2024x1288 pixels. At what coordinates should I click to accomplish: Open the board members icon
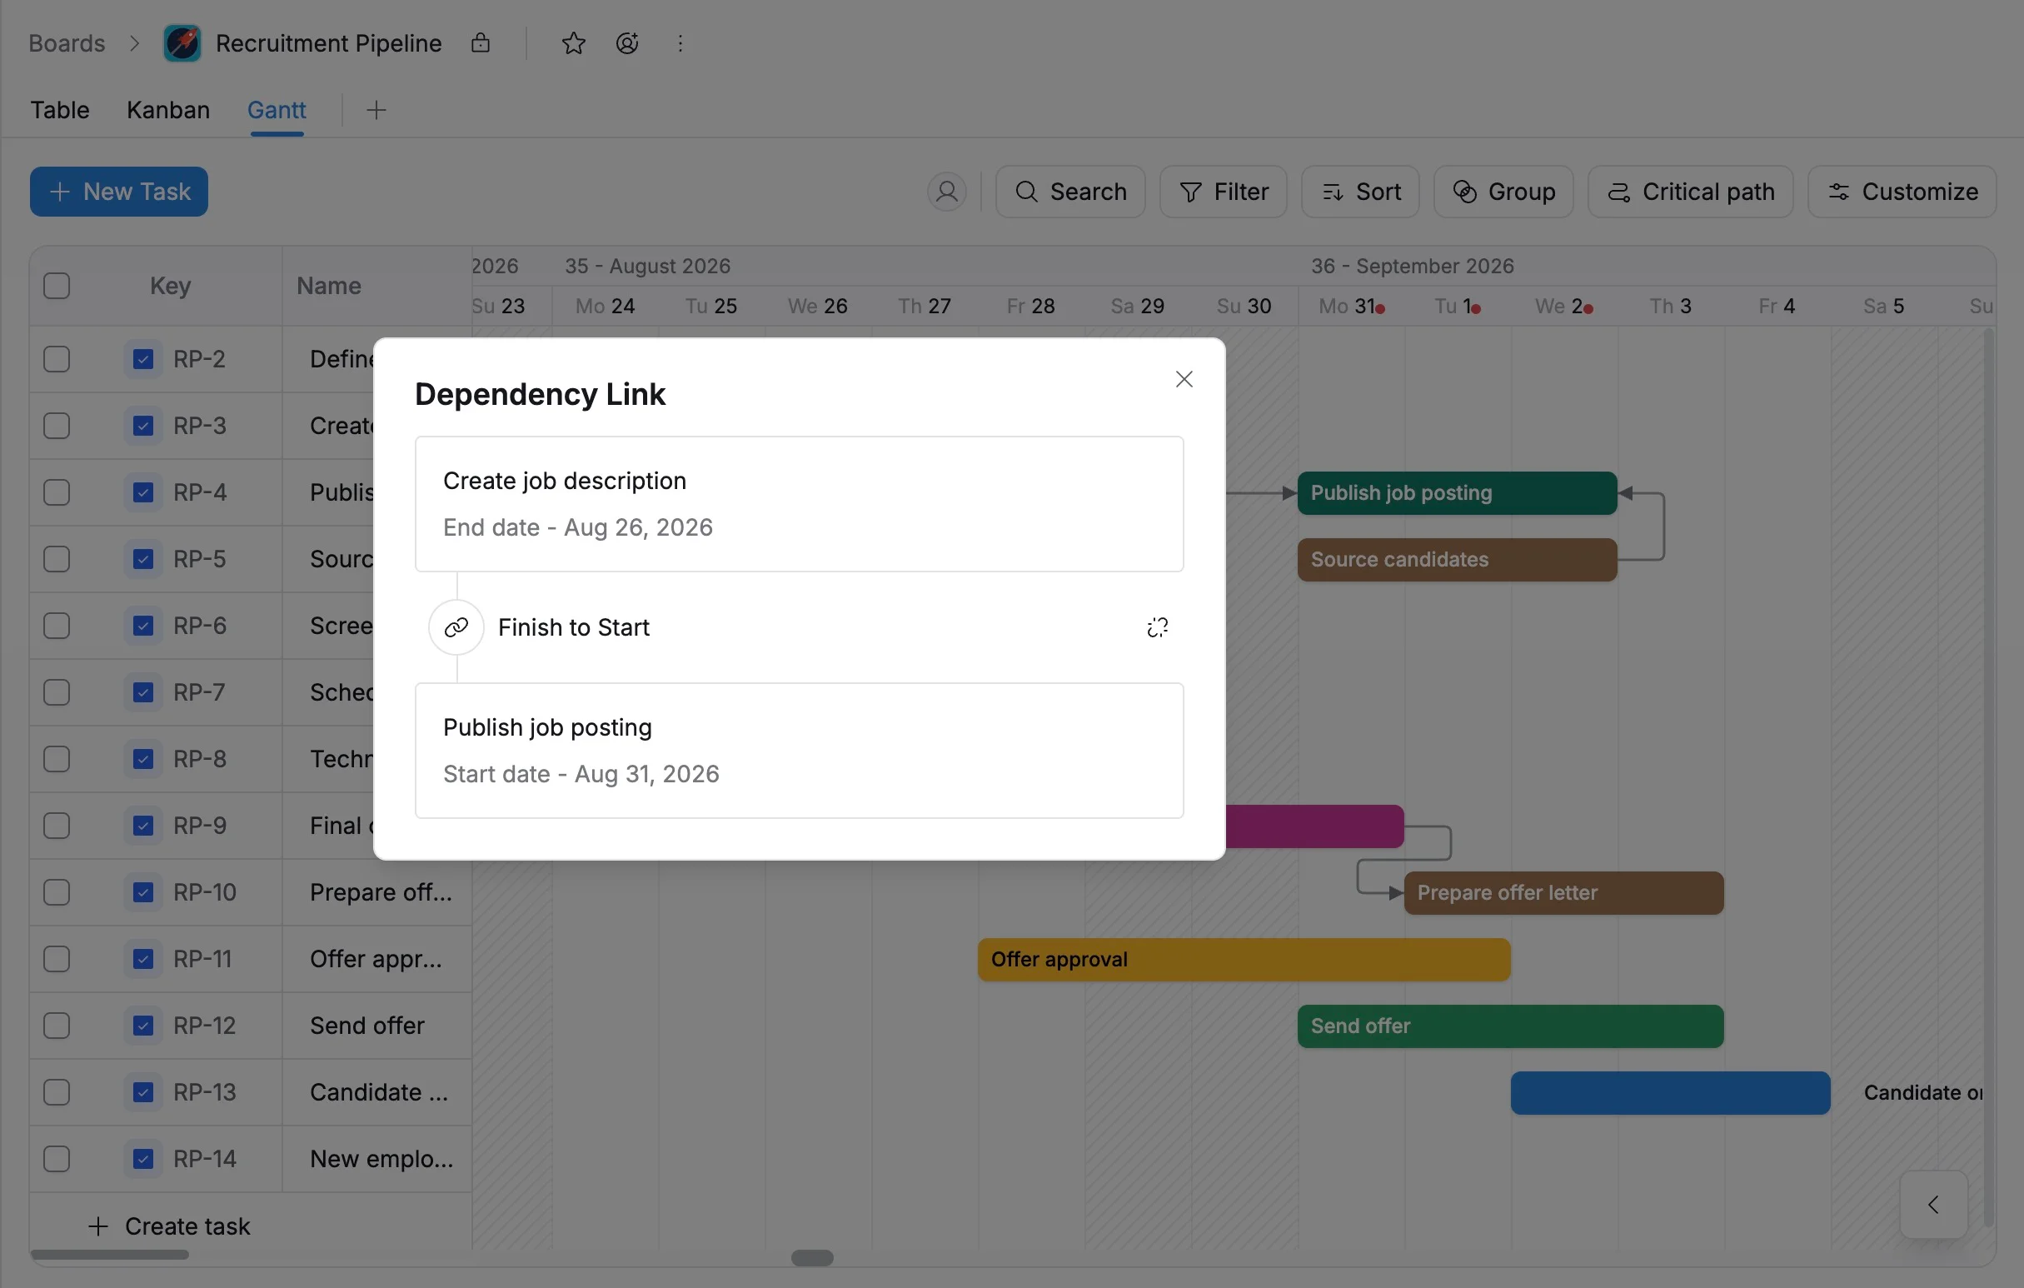(x=627, y=42)
